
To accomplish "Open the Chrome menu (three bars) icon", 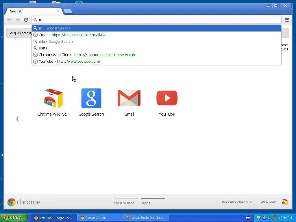I will (x=287, y=20).
